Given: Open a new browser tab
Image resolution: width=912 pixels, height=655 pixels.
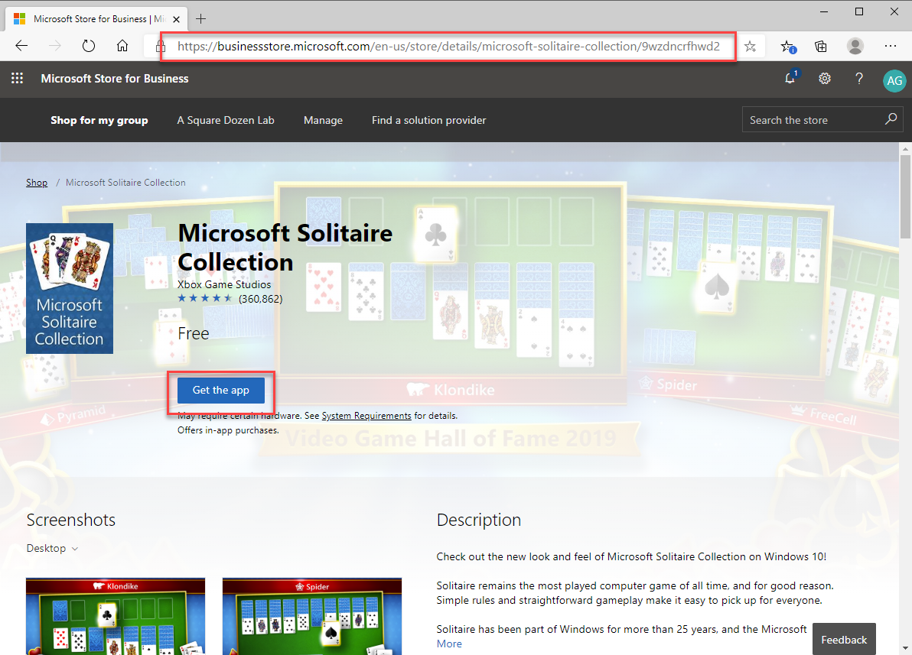Looking at the screenshot, I should coord(200,19).
